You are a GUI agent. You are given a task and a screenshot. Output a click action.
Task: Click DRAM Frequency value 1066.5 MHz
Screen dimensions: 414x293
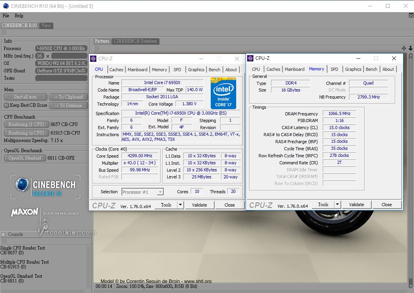coord(339,114)
